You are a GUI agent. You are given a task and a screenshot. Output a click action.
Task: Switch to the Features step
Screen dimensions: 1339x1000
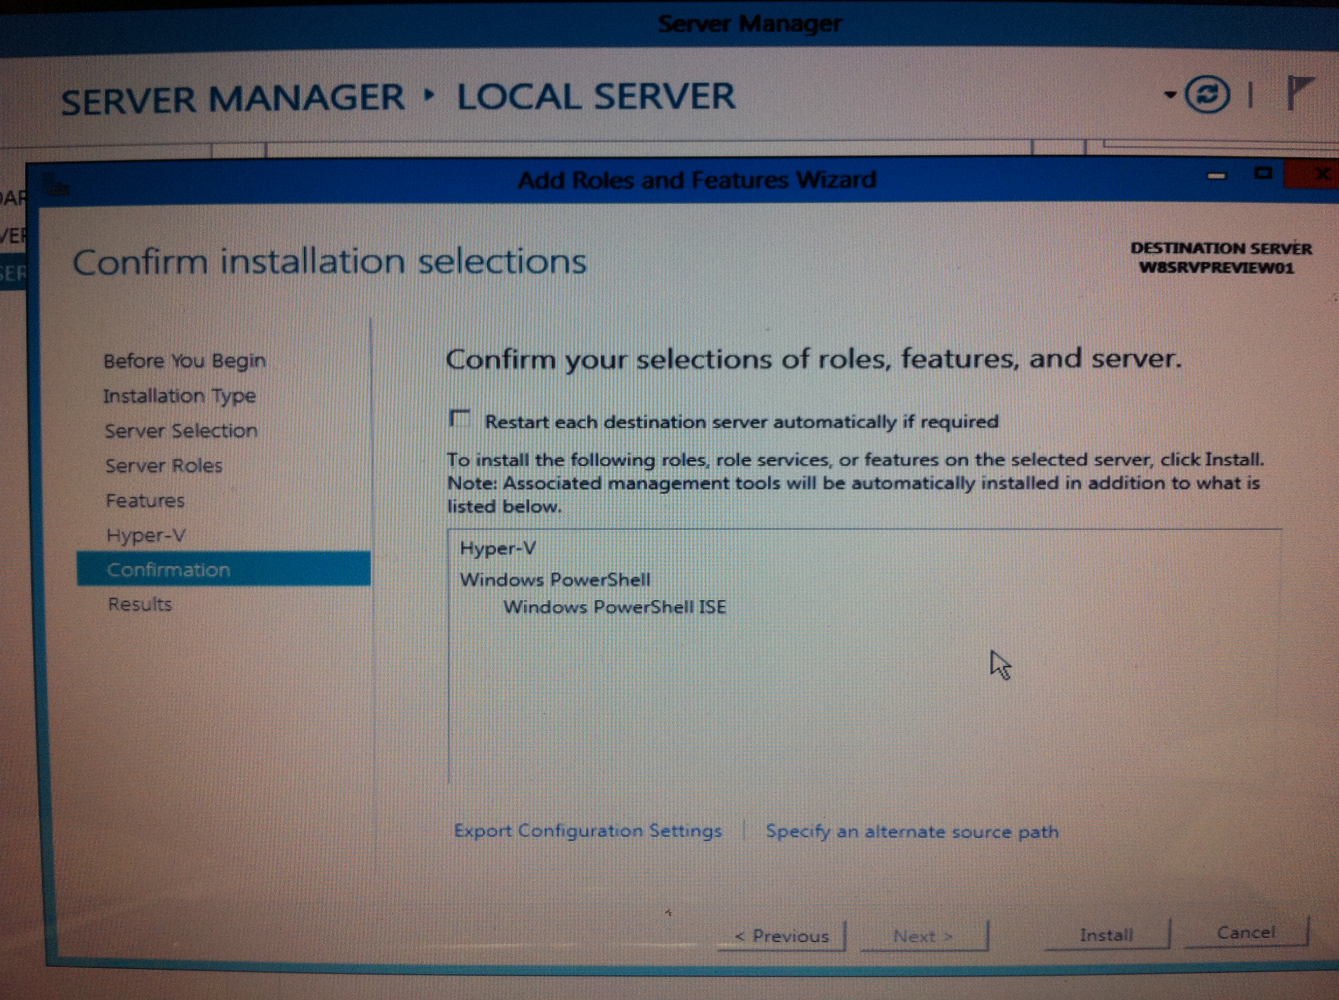pyautogui.click(x=145, y=501)
